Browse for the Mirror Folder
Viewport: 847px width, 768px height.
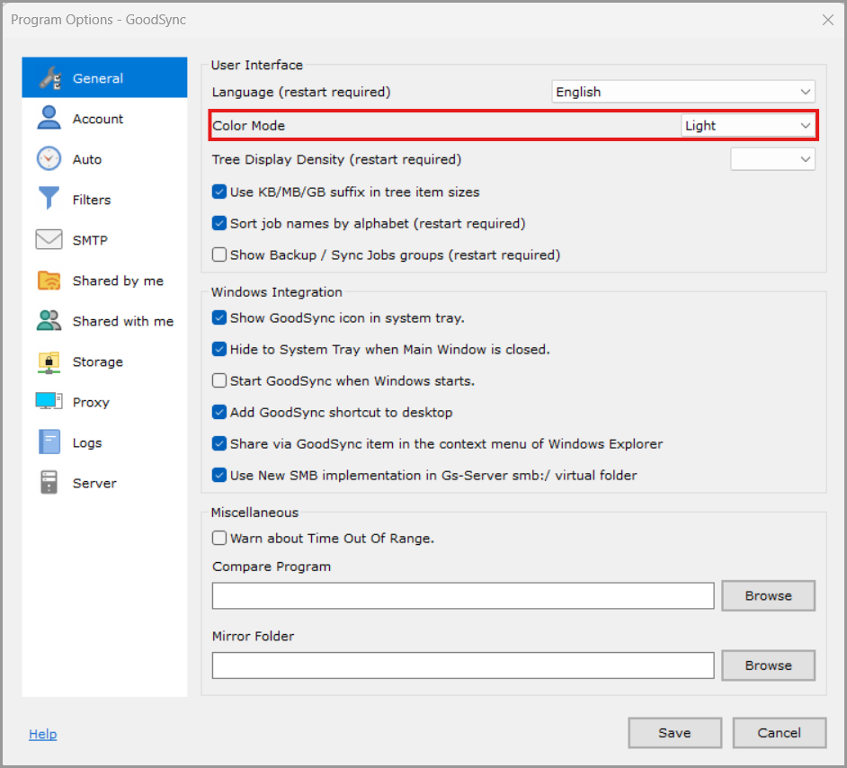pos(768,665)
